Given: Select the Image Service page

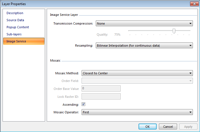Looking at the screenshot, I should coord(16,41).
